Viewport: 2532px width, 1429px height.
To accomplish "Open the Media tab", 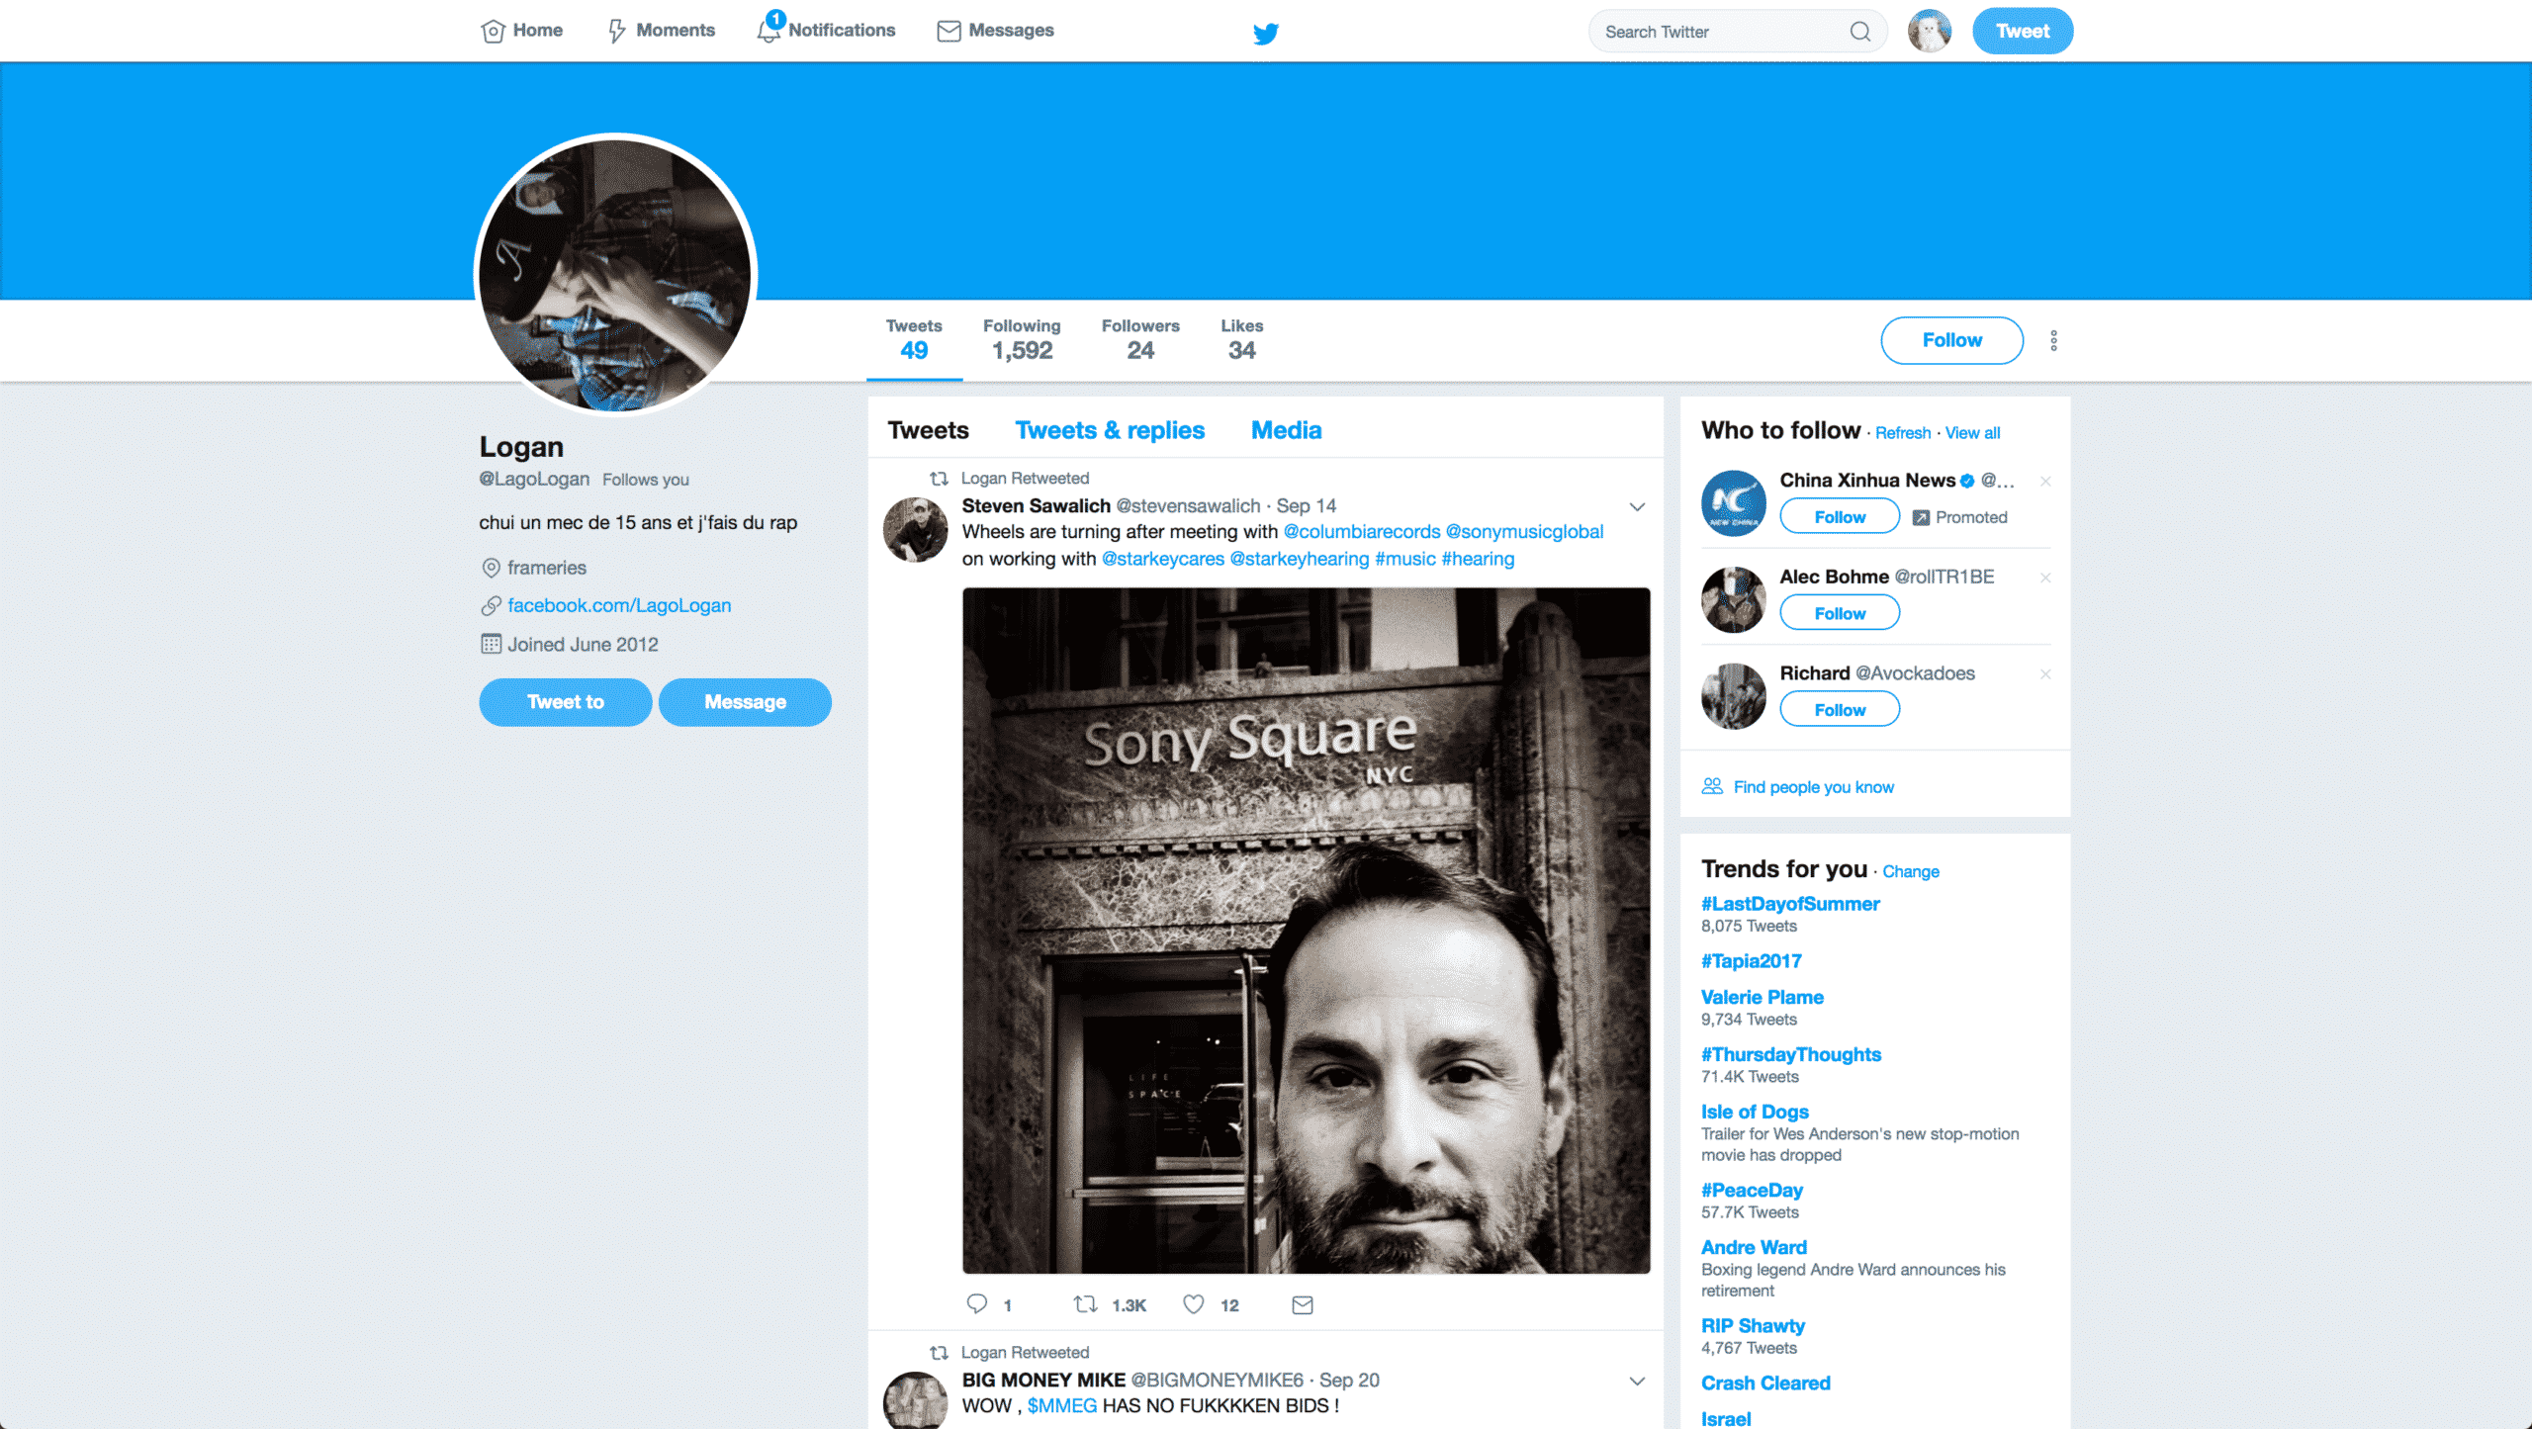I will [x=1286, y=430].
